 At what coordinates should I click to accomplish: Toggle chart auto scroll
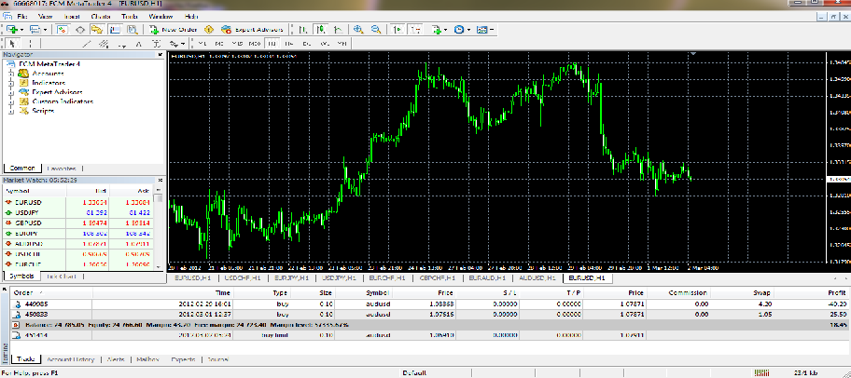click(x=398, y=29)
